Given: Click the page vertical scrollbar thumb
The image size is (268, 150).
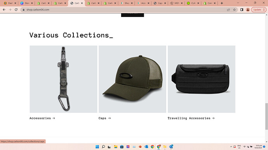Looking at the screenshot, I should click(266, 116).
